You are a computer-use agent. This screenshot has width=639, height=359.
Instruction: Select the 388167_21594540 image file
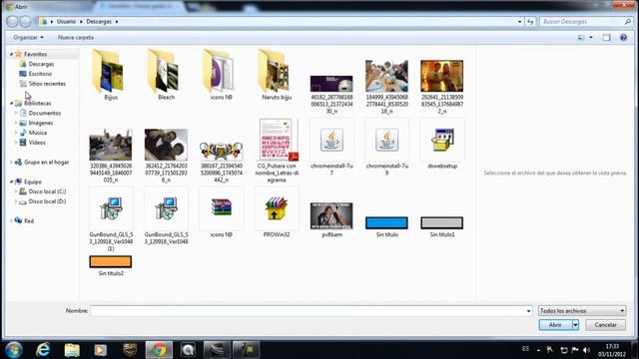coord(222,162)
